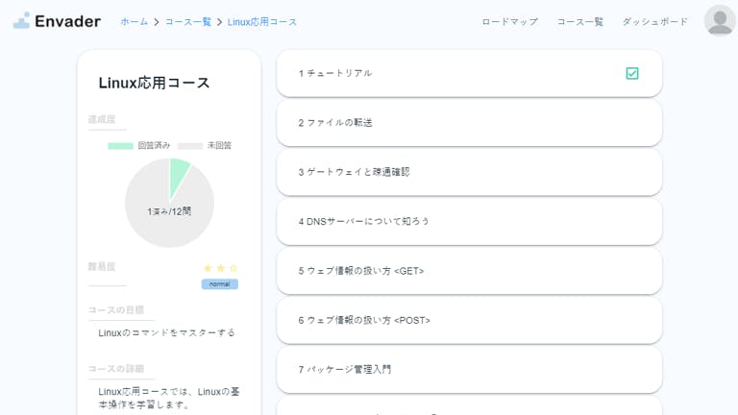Click the 1済み/12問 progress text
The height and width of the screenshot is (415, 738).
pyautogui.click(x=169, y=211)
